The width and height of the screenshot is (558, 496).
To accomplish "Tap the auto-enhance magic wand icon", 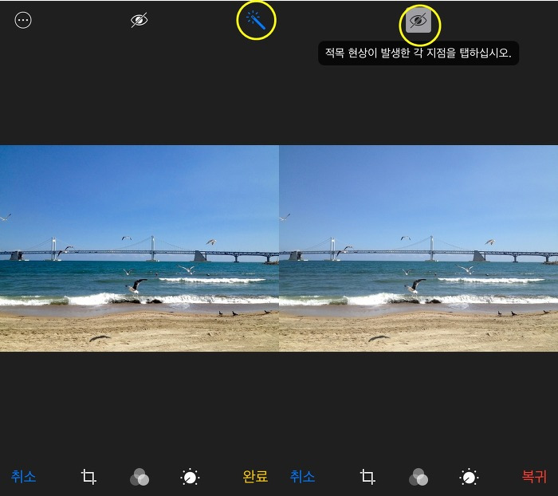I will (x=256, y=20).
